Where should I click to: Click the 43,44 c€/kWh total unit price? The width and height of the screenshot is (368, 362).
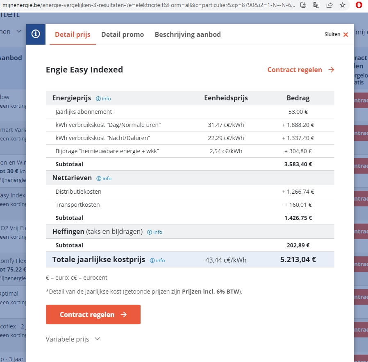coord(226,260)
